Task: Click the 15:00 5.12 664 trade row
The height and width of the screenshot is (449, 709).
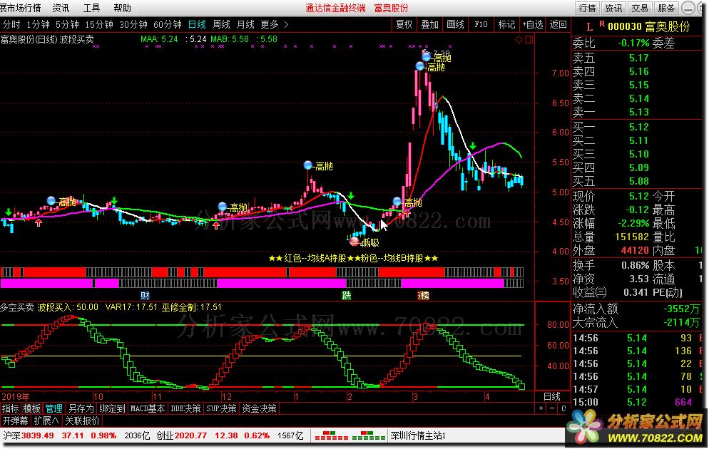Action: [x=637, y=401]
